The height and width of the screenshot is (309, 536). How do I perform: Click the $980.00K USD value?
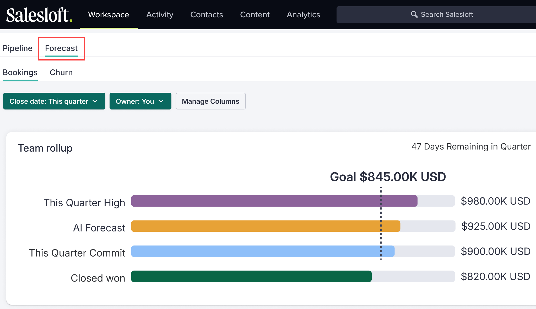(496, 201)
